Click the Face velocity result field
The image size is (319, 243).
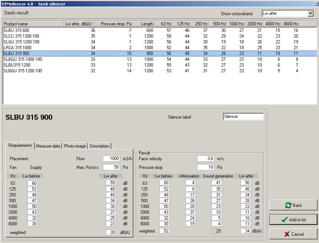point(206,158)
